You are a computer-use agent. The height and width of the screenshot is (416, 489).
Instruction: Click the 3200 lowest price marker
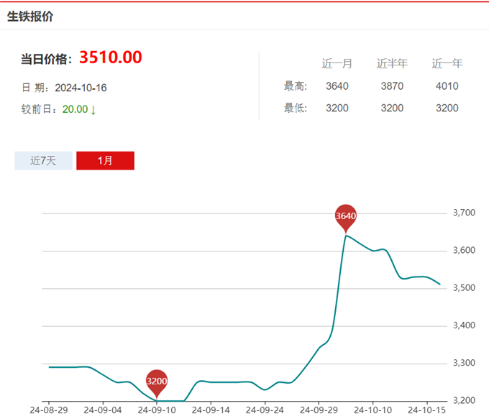[x=157, y=380]
